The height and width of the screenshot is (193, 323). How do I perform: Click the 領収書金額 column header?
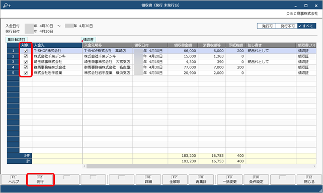183,45
